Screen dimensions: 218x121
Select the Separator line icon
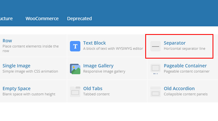[x=155, y=46]
